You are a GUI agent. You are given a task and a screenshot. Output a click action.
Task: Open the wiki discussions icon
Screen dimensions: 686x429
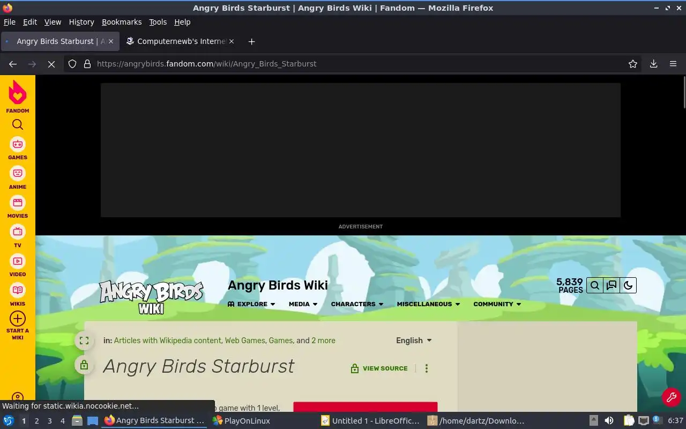click(x=612, y=285)
